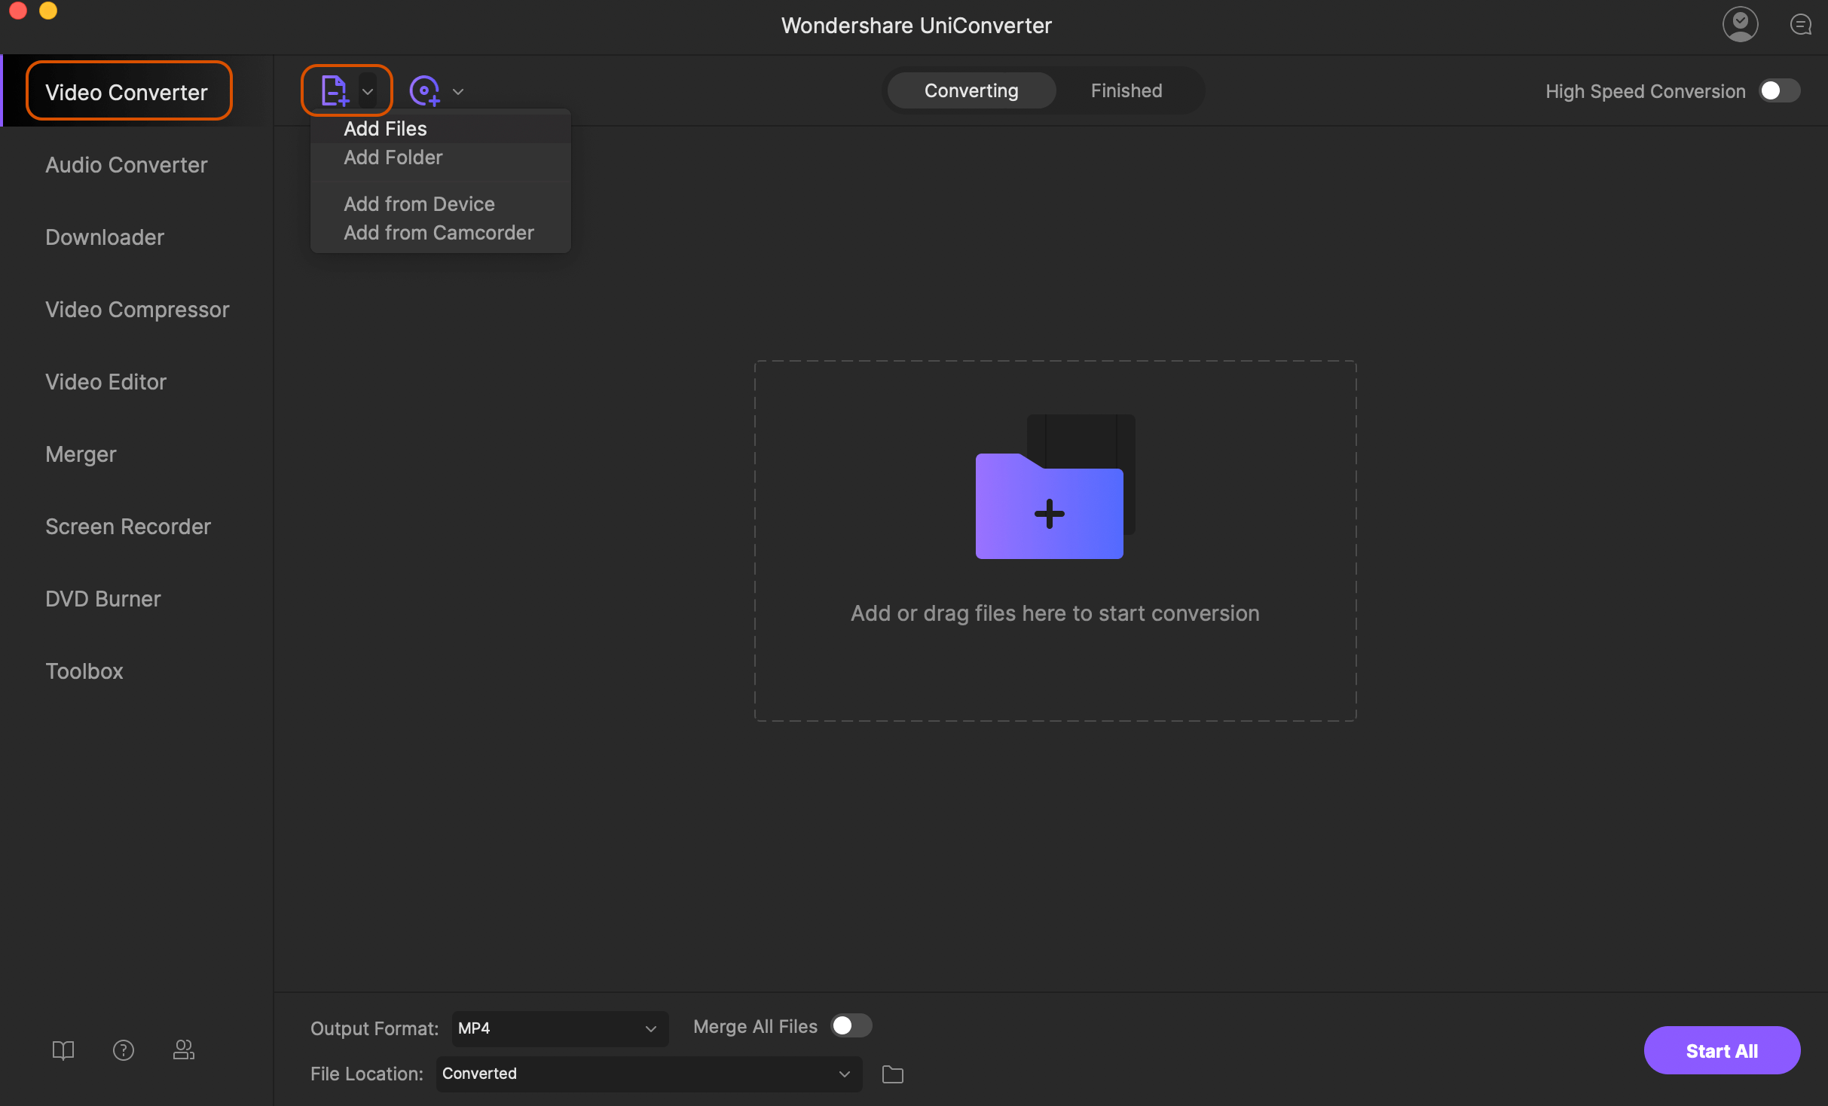Click the DVD Burner sidebar icon
This screenshot has height=1106, width=1828.
(x=102, y=598)
